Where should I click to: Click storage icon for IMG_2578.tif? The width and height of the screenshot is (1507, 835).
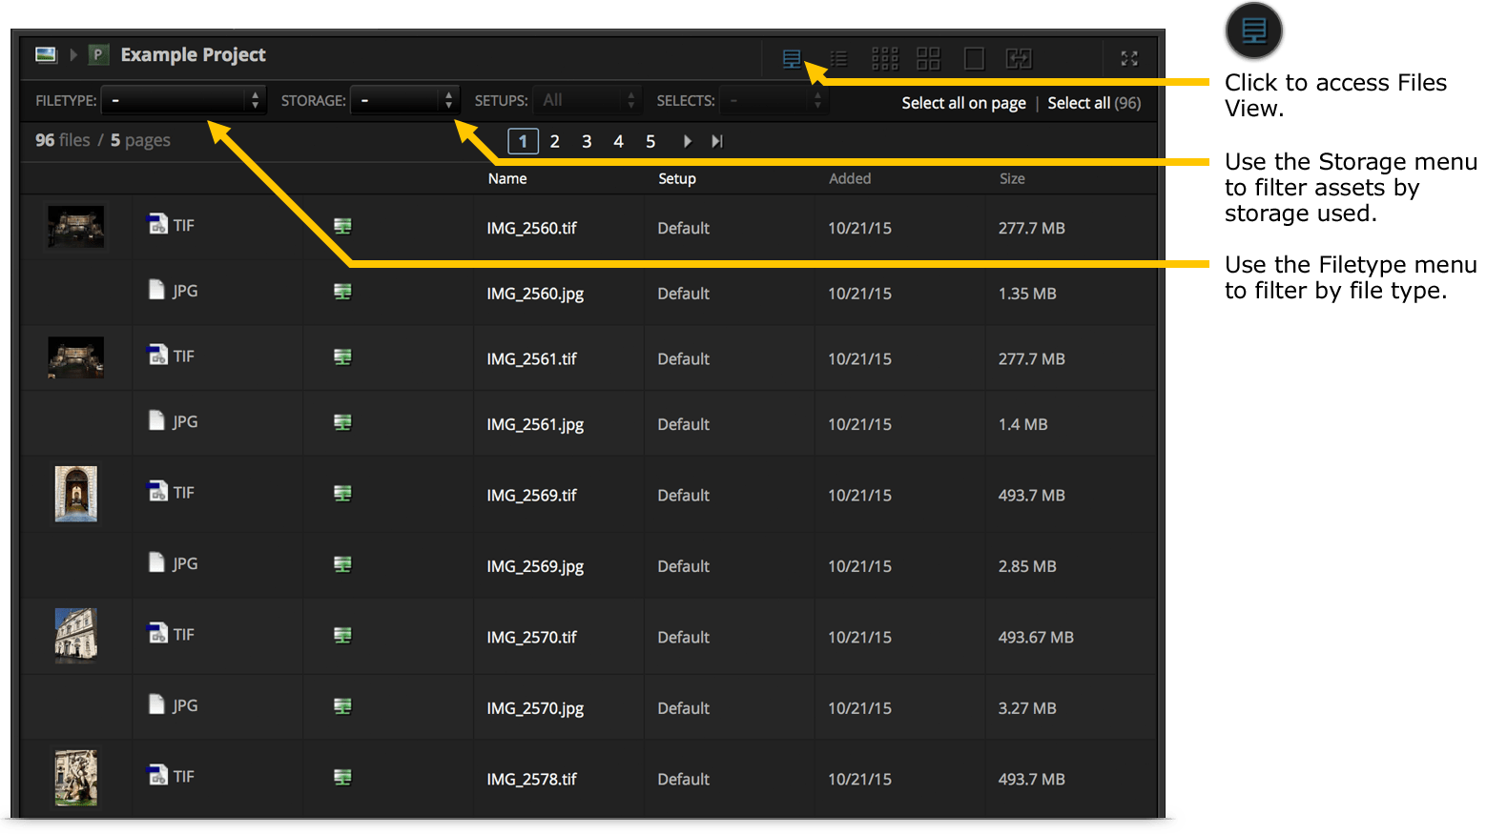[x=342, y=778]
